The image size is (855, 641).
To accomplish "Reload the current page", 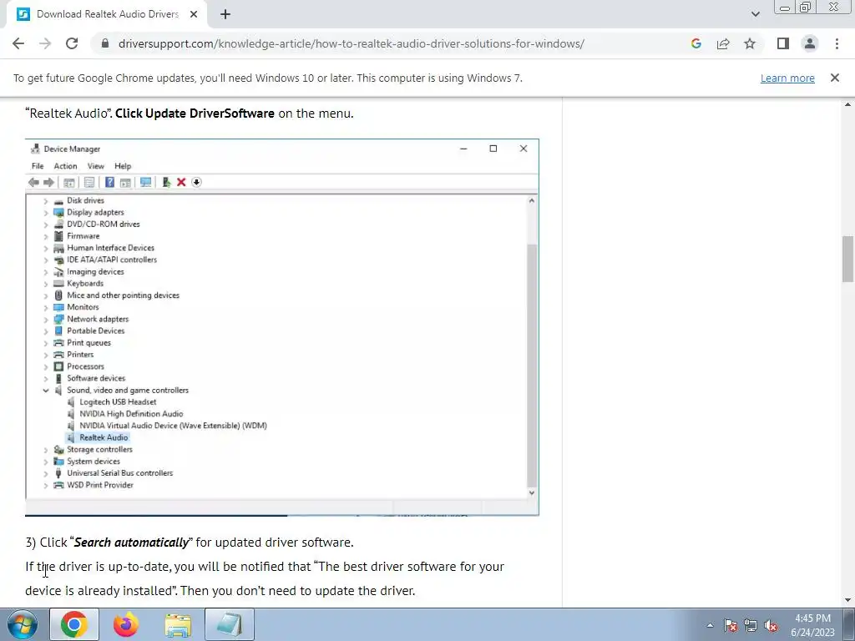I will [x=72, y=43].
